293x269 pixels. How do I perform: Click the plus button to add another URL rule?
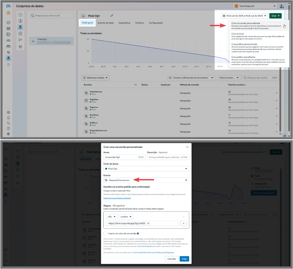[183, 223]
